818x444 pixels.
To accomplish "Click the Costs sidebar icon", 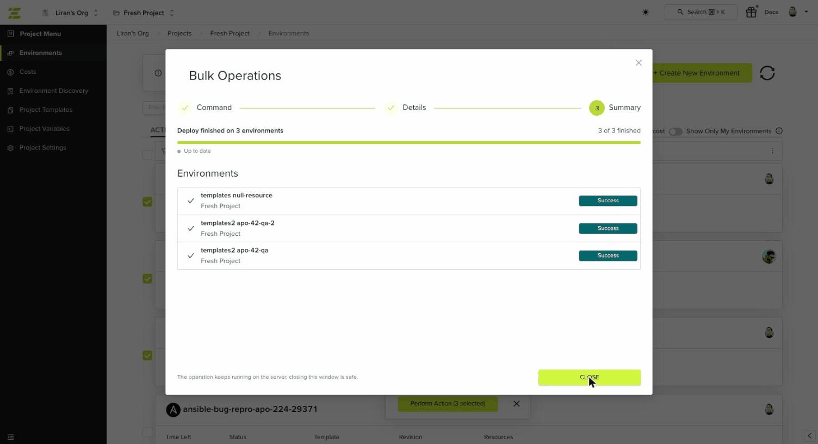I will tap(10, 72).
